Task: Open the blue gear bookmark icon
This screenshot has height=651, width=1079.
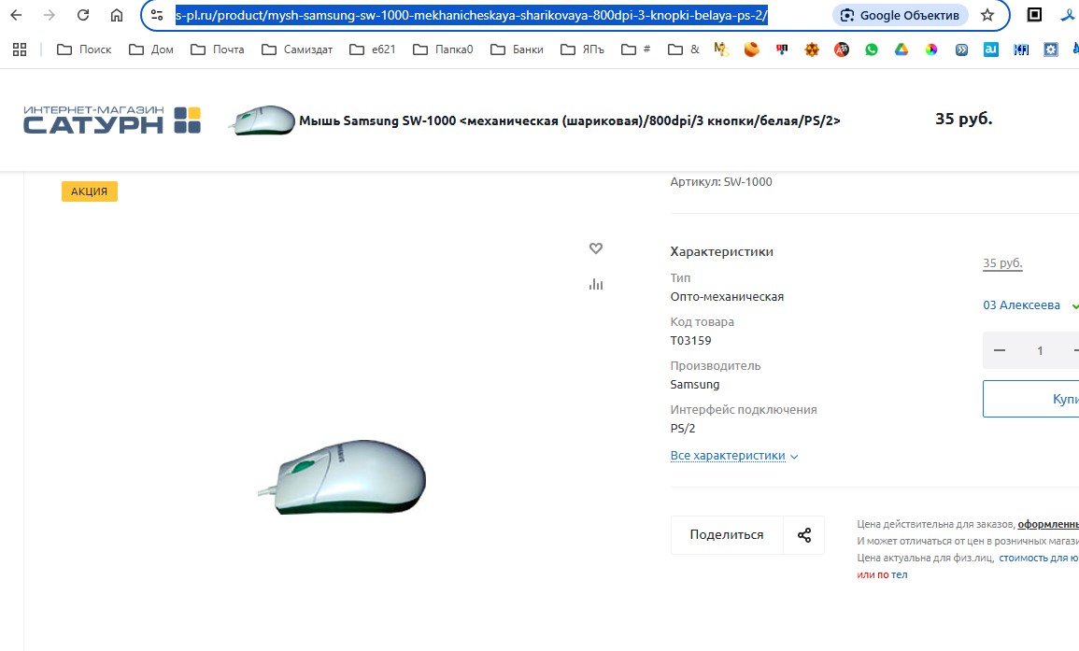Action: (1051, 49)
